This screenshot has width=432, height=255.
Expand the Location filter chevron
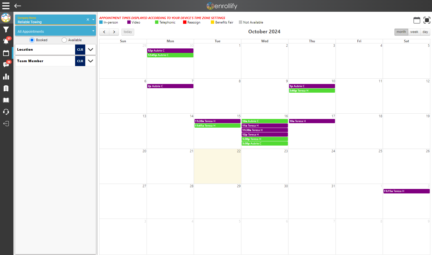[x=91, y=50]
